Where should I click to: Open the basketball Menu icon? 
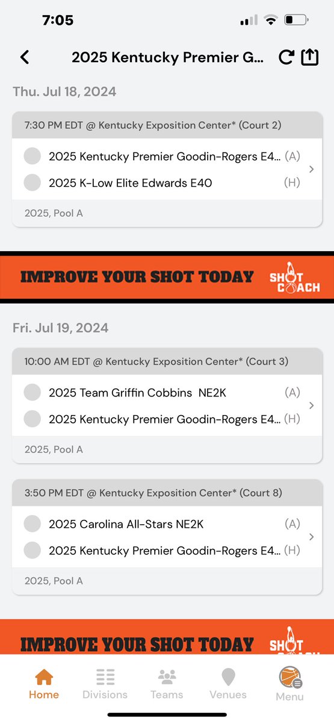tap(290, 678)
